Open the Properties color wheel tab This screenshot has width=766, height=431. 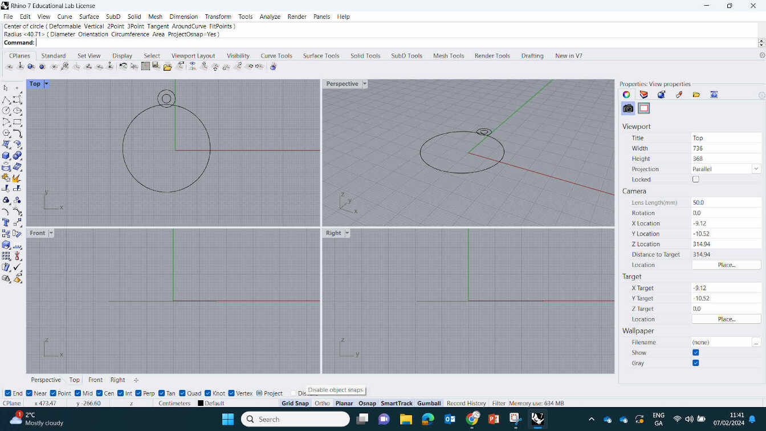pyautogui.click(x=626, y=95)
